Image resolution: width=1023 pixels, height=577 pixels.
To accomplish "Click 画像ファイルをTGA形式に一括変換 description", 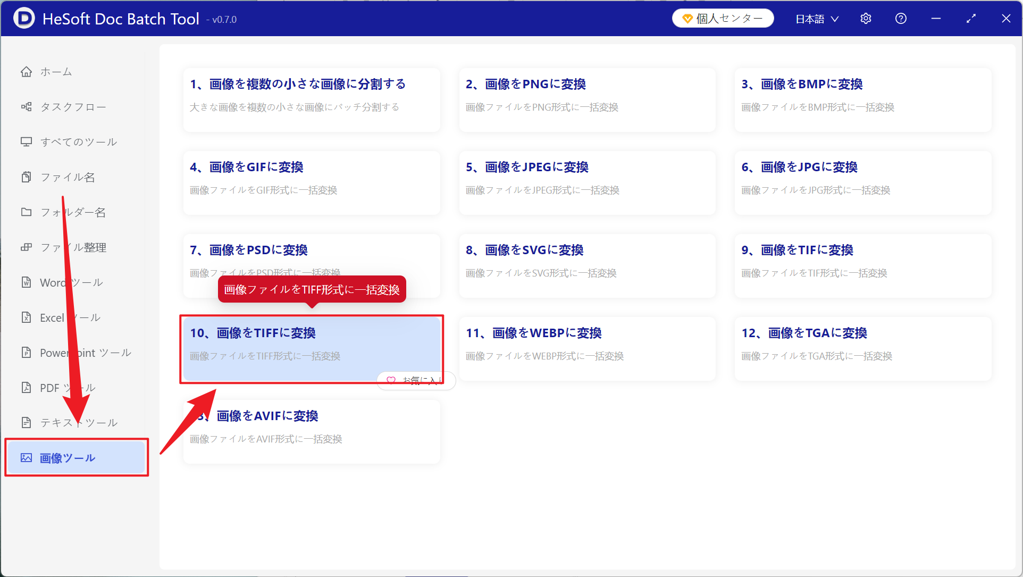I will 817,356.
